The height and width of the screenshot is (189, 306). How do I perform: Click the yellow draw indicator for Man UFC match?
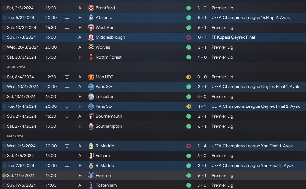(x=189, y=77)
